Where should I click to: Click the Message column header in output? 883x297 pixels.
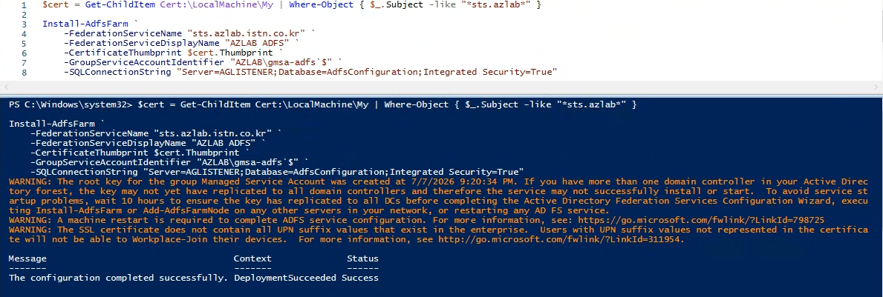coord(27,258)
